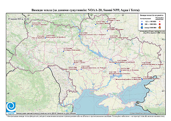Click the northwestern 4.3 MW marker in Volyn
Screen dimensions: 171x121
tap(32, 26)
